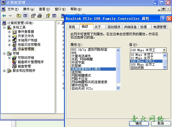
Task: Click the value list scroll-up arrow
Action: coord(165,55)
